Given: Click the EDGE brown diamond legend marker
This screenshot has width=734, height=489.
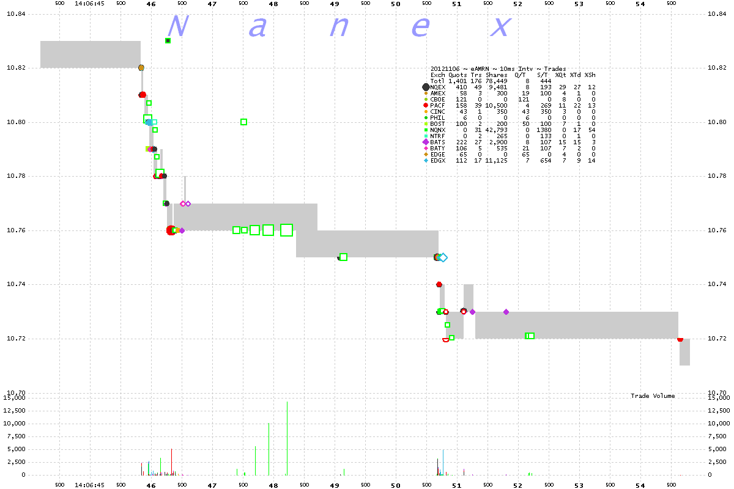Looking at the screenshot, I should 426,154.
